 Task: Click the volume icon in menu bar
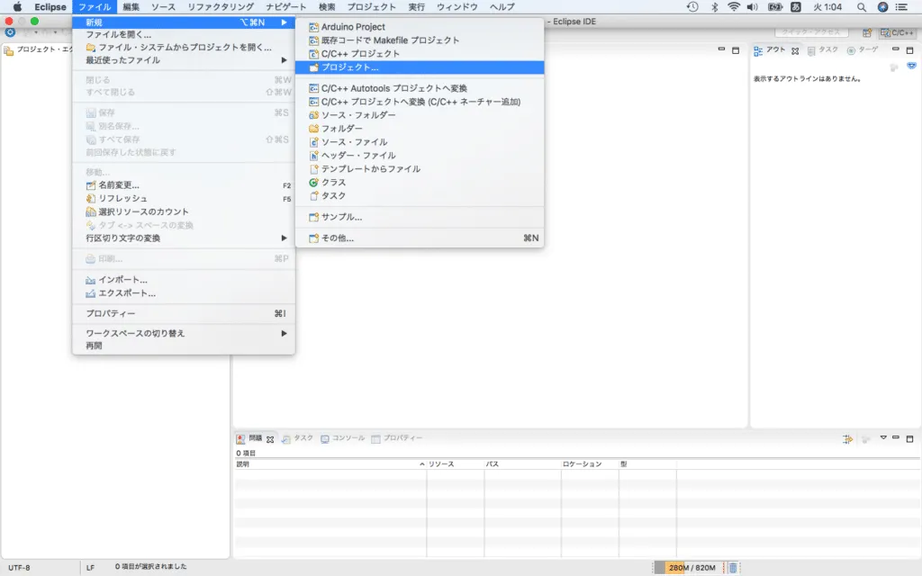pos(752,7)
